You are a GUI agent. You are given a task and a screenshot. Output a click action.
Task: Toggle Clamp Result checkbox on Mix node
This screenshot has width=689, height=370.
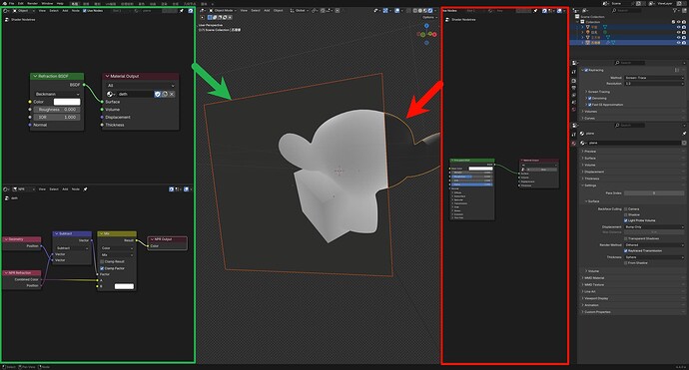click(x=102, y=261)
